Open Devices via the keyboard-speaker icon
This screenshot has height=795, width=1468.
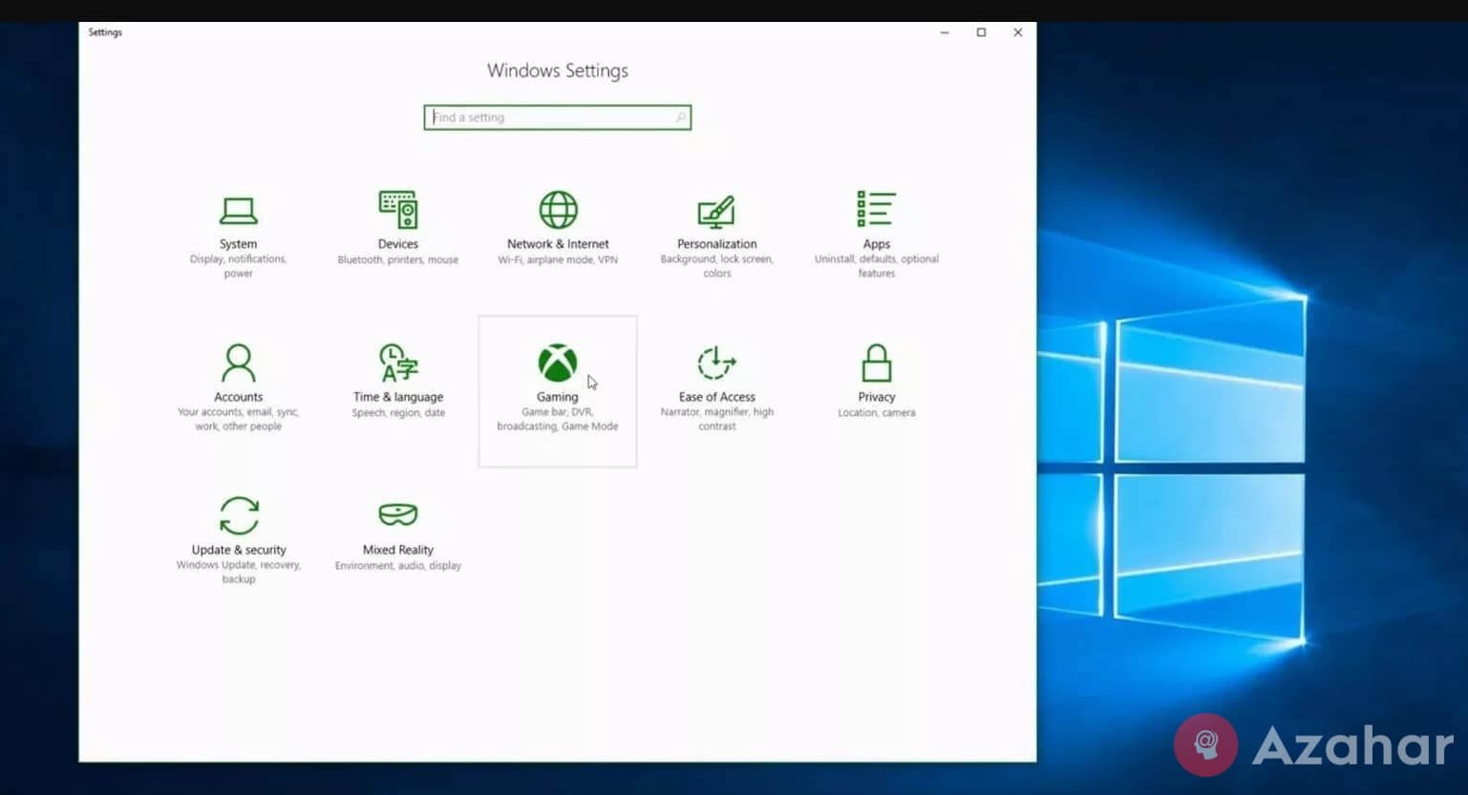click(397, 210)
